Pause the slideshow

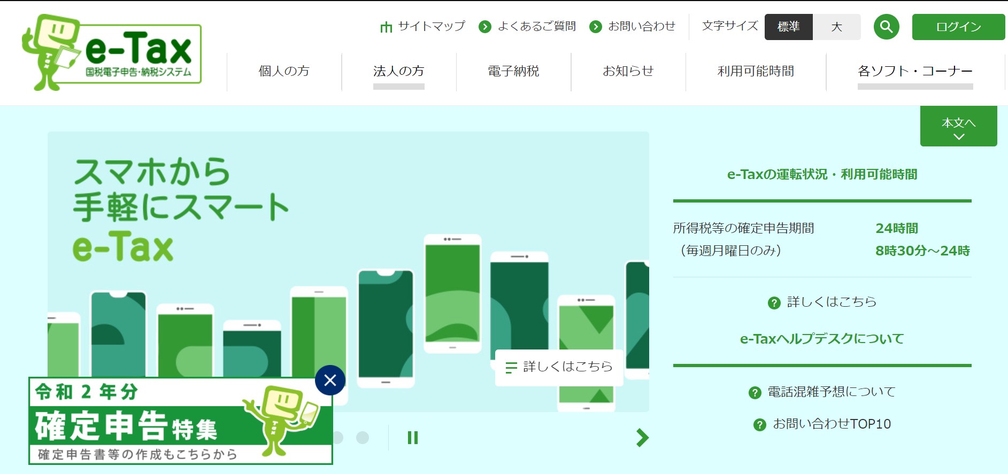[412, 438]
